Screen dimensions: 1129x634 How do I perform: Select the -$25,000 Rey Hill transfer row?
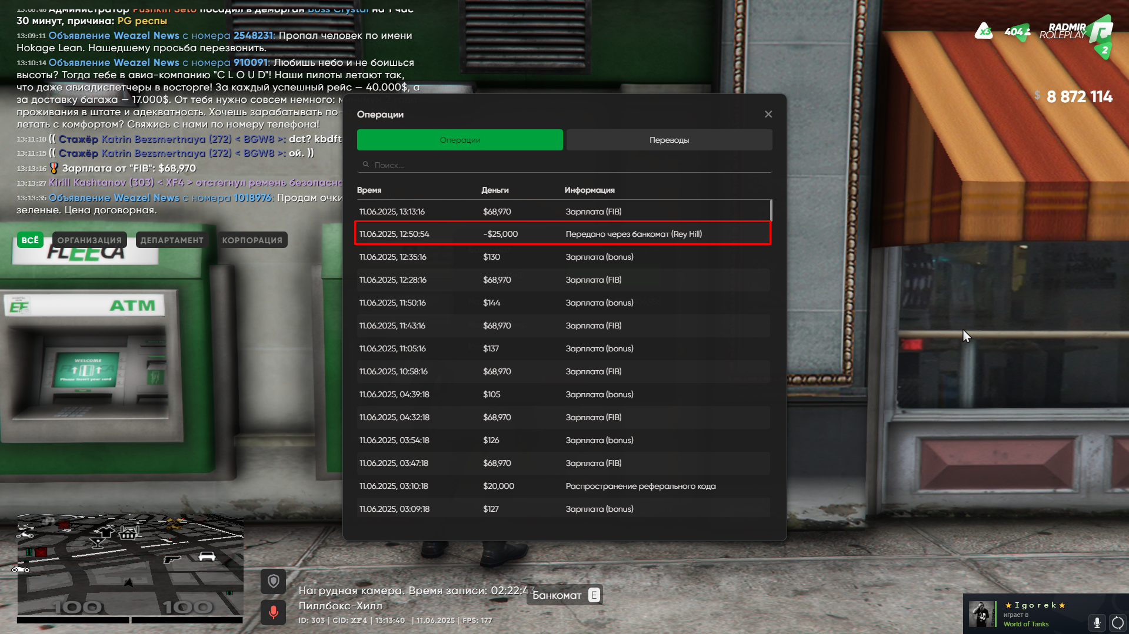click(563, 233)
